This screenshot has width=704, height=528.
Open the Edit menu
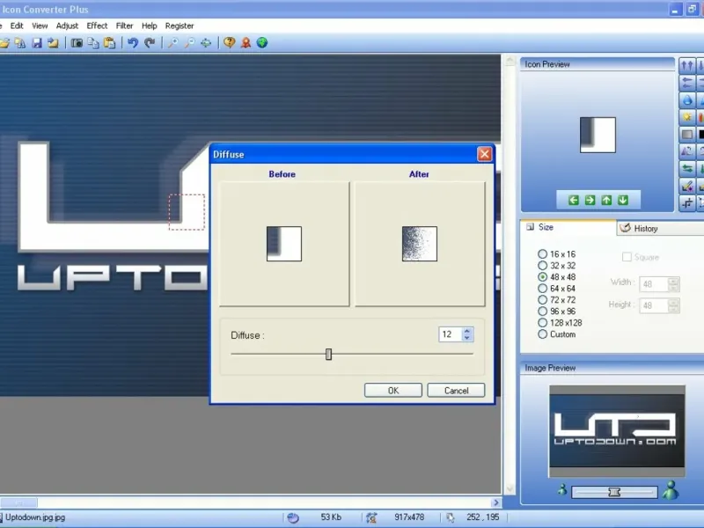pyautogui.click(x=17, y=26)
